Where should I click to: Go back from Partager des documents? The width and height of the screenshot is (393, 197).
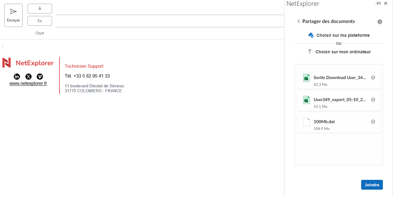pos(299,21)
